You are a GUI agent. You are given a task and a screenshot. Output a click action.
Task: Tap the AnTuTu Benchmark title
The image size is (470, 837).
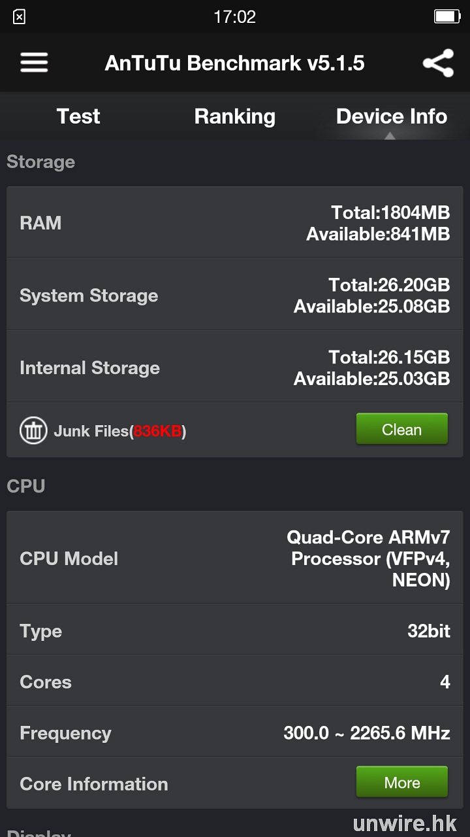click(235, 63)
